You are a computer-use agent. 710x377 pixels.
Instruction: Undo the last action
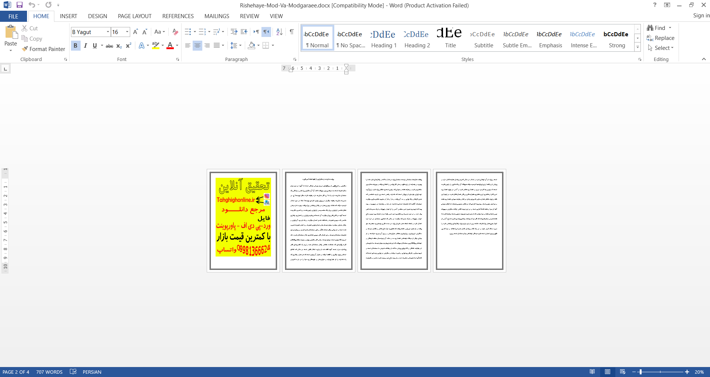pos(32,5)
